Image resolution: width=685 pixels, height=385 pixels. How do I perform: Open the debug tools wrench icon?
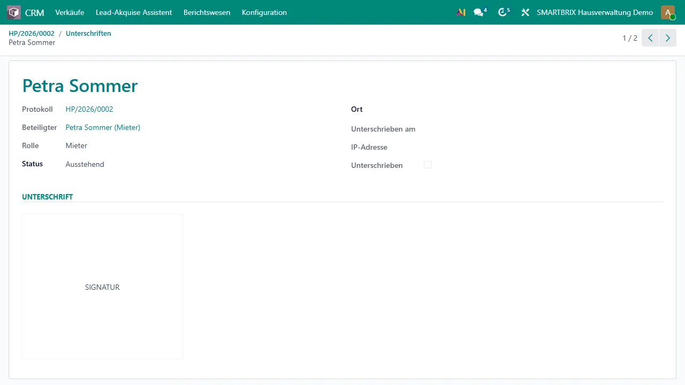(x=525, y=12)
